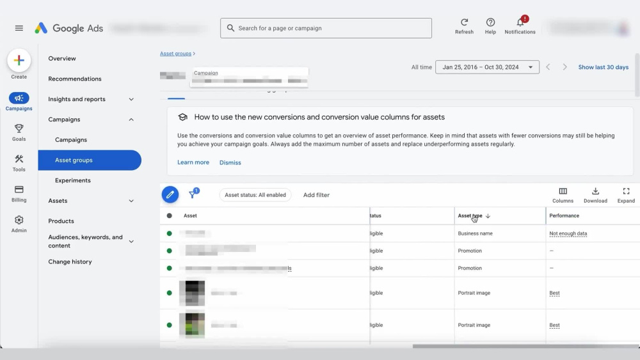
Task: Collapse the Campaigns section chevron
Action: click(131, 120)
